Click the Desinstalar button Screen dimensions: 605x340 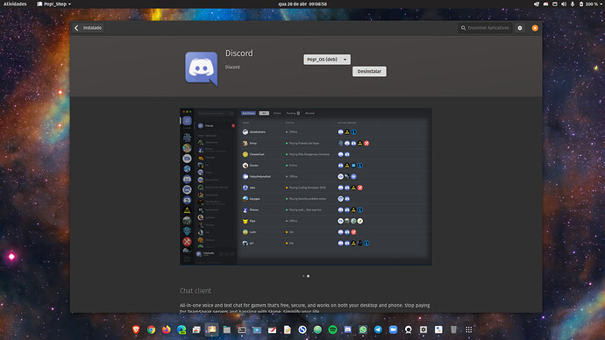[369, 71]
